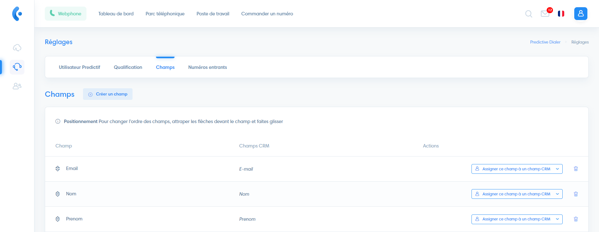This screenshot has height=232, width=599.
Task: Click the info icon beside Positionnement
Action: 58,121
